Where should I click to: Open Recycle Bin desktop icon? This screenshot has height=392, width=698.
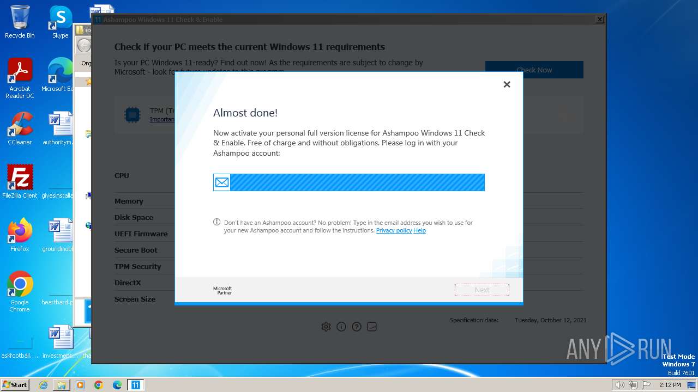click(20, 22)
